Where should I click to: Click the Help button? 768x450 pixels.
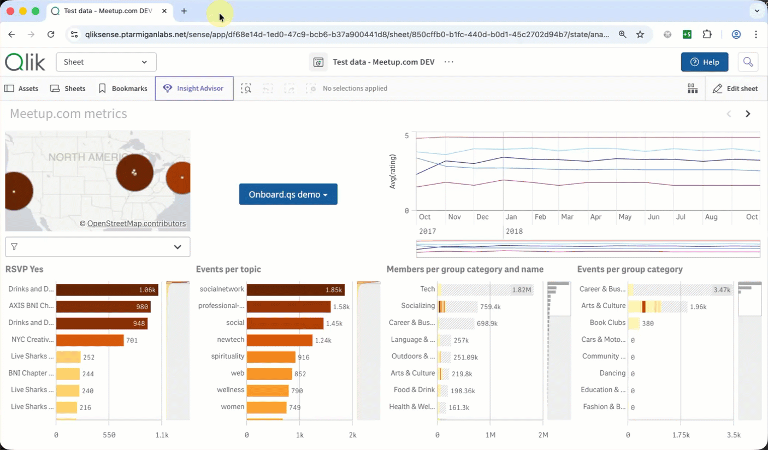704,62
